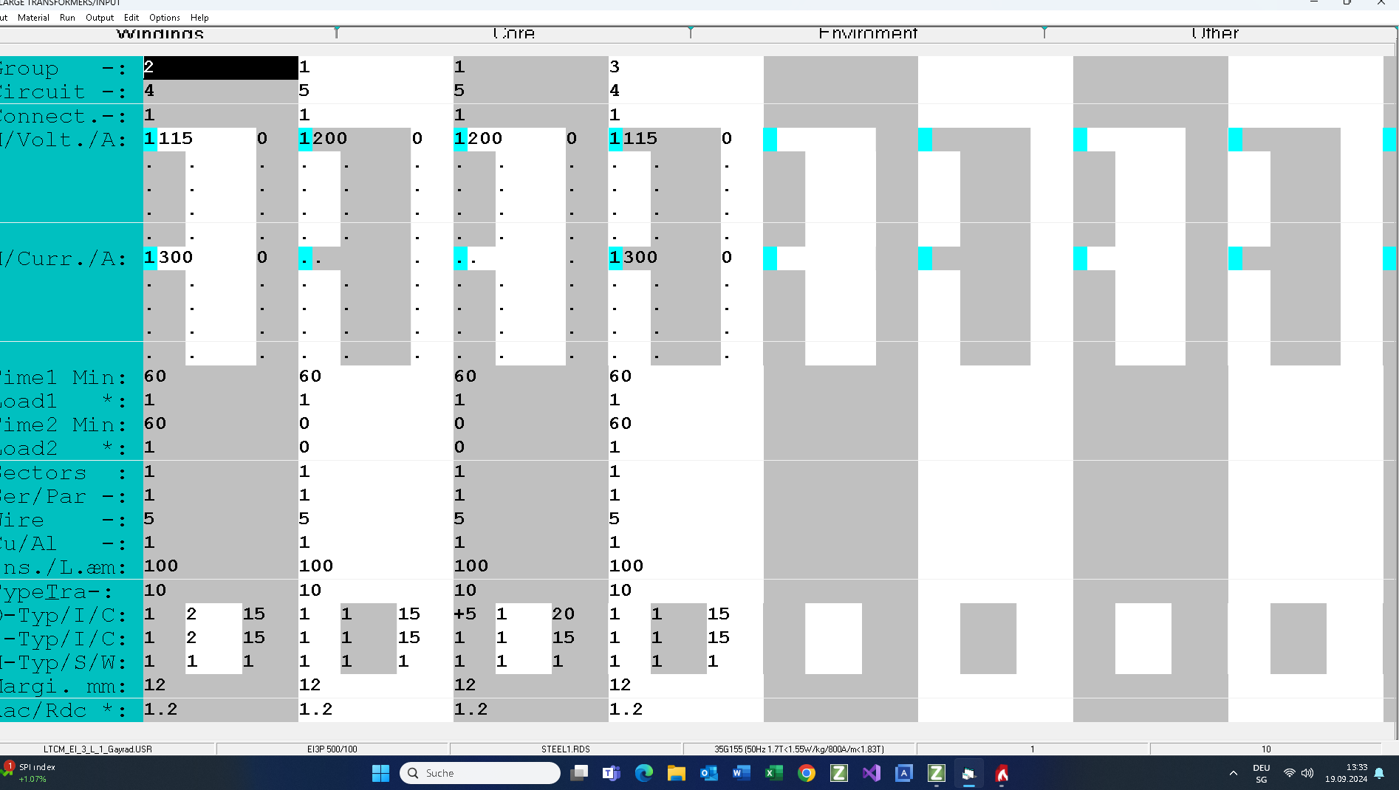Click the Margi. mm row label

tap(64, 686)
